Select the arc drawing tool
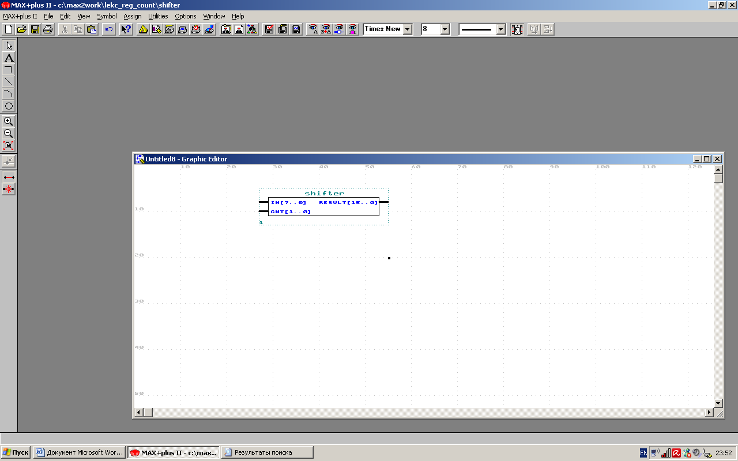 point(9,94)
